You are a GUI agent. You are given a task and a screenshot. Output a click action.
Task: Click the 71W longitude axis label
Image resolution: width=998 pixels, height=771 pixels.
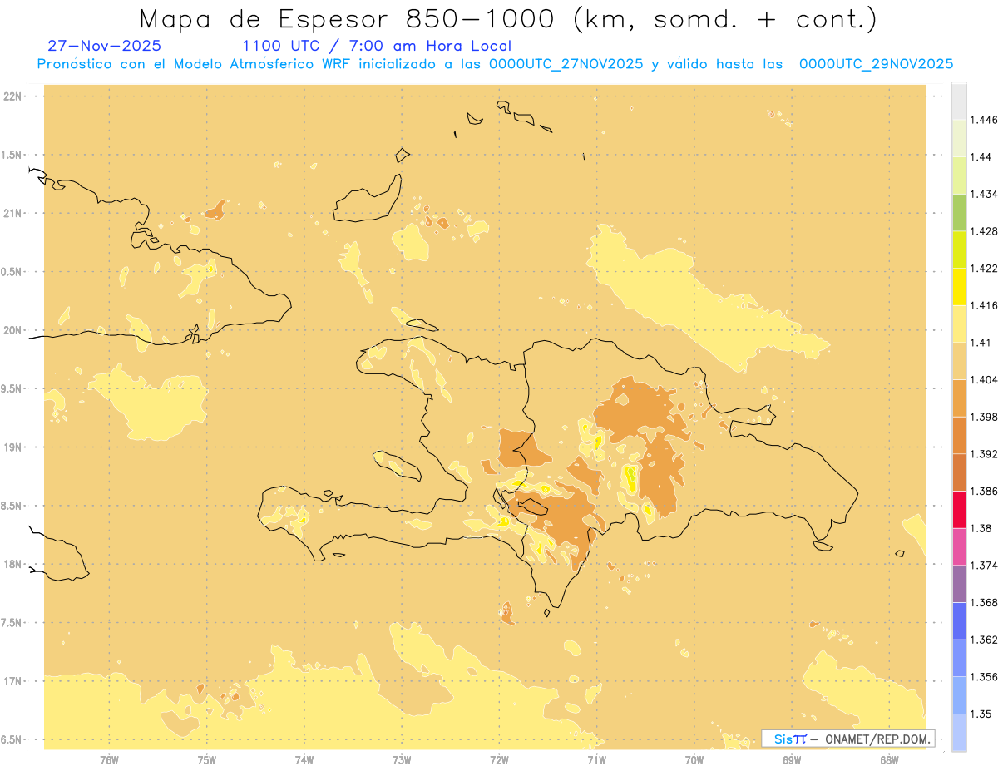(x=596, y=759)
